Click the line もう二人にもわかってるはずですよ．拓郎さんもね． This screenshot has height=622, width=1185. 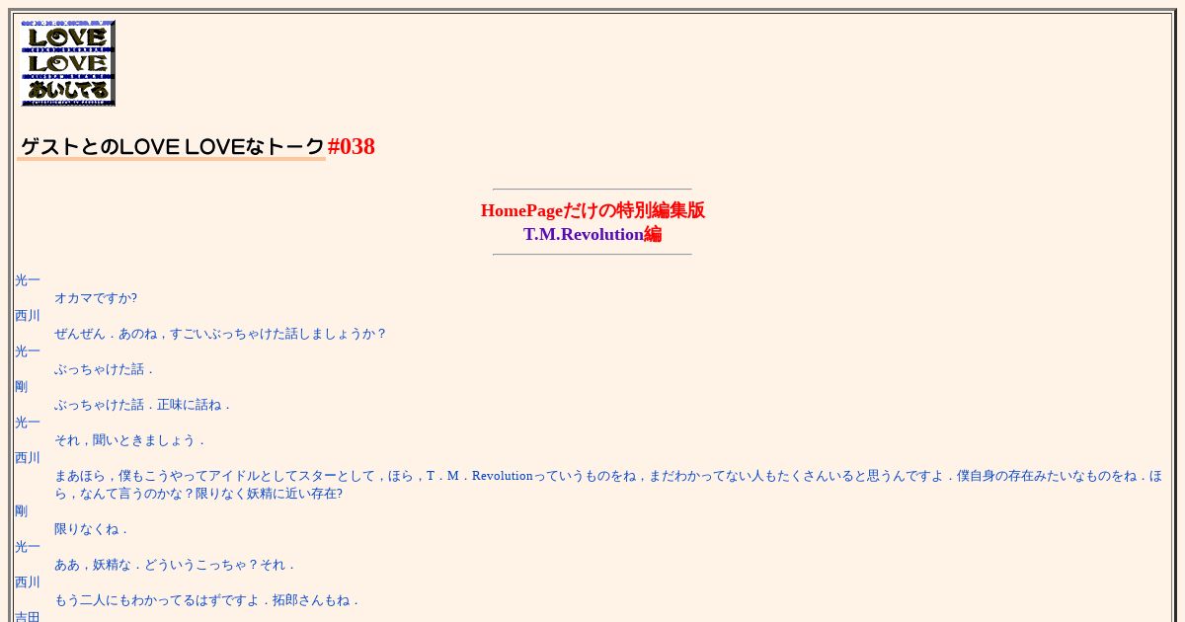tap(207, 600)
